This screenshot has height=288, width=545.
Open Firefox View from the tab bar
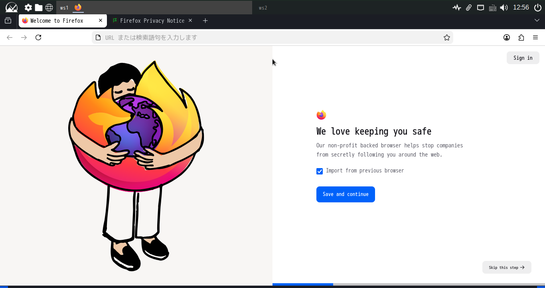(8, 21)
